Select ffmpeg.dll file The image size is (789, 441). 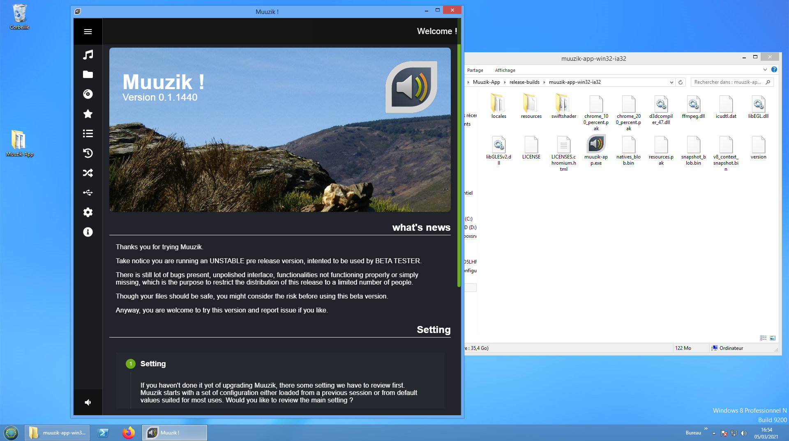[693, 107]
